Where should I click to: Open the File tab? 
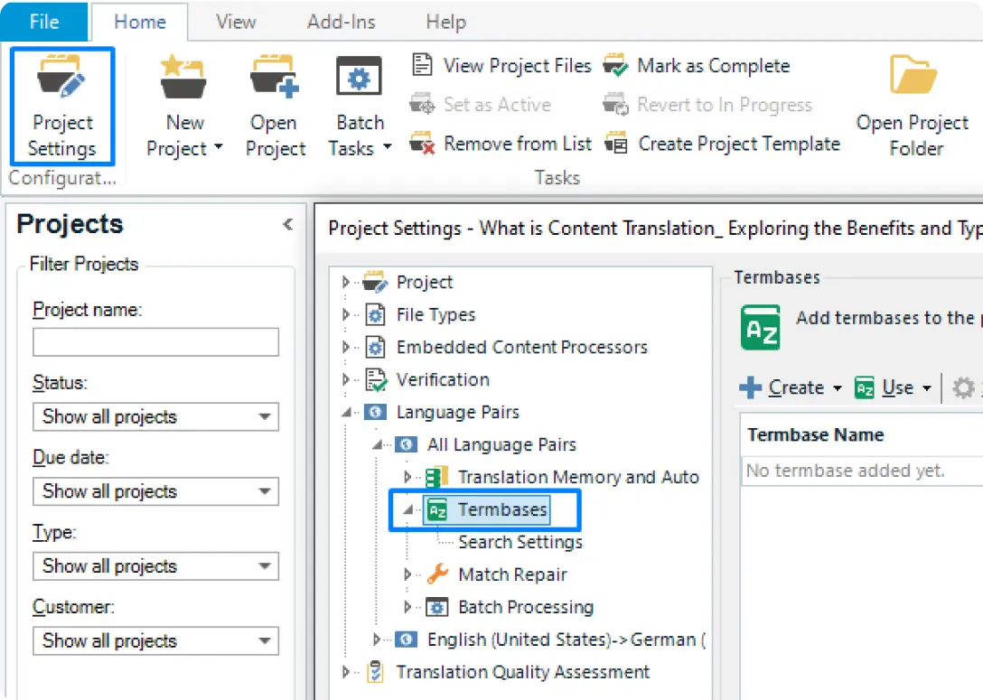[x=43, y=22]
